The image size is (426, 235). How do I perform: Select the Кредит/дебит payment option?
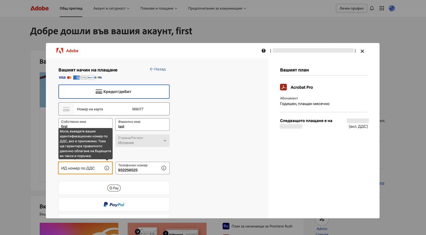tap(114, 92)
